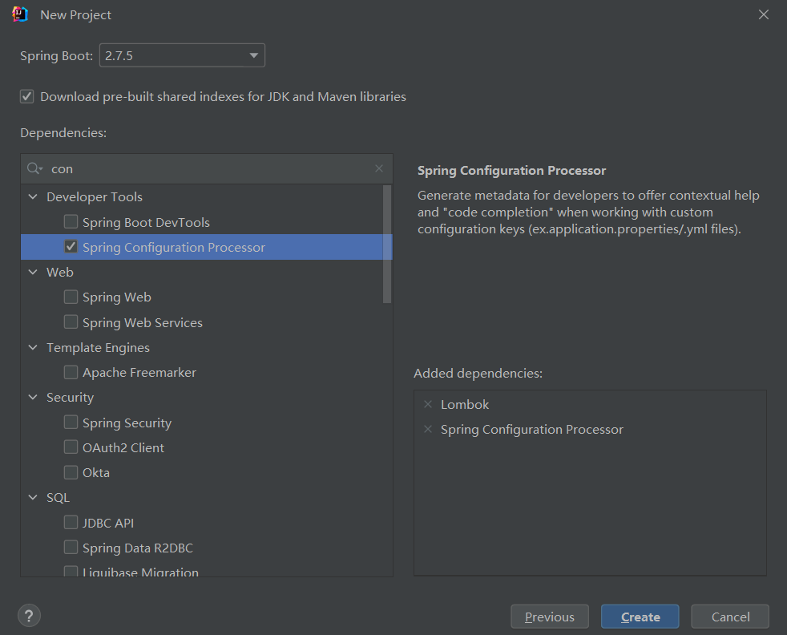The height and width of the screenshot is (635, 787).
Task: Collapse the SQL group
Action: tap(33, 497)
